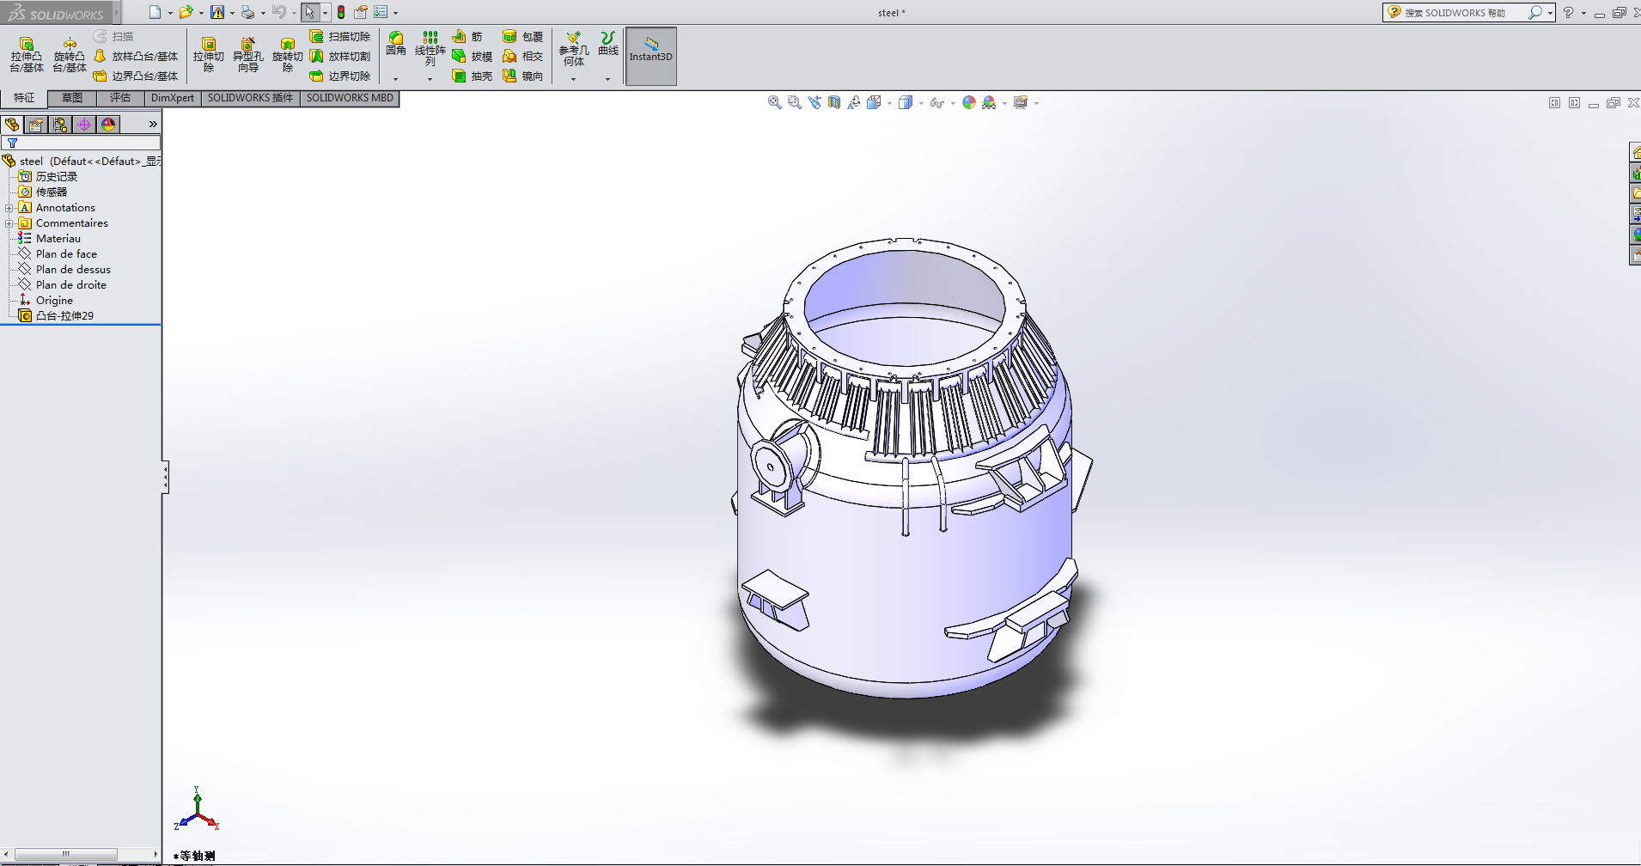
Task: Open the PropertyManager tab icon
Action: pyautogui.click(x=36, y=125)
